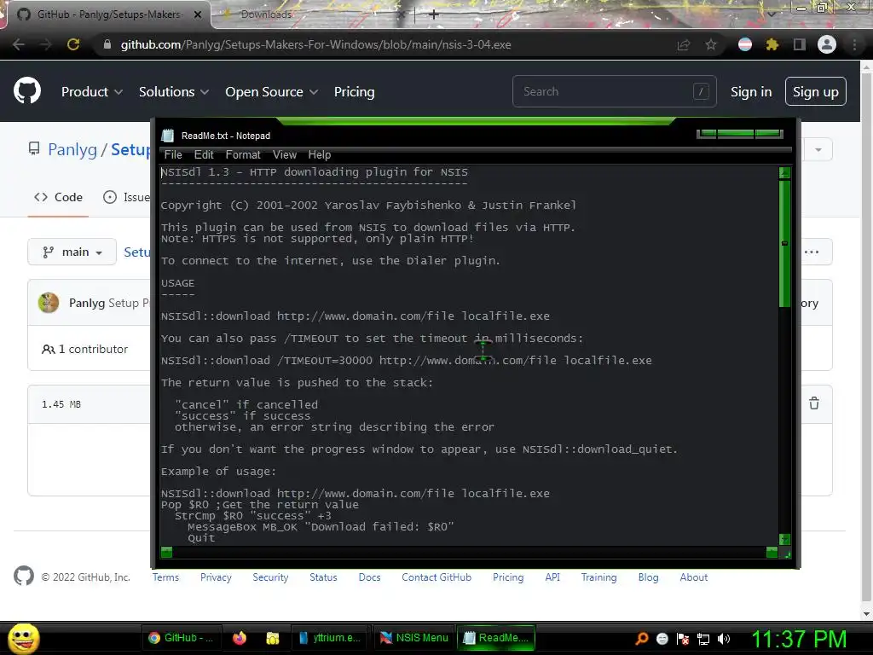Click the striped extension icon in the toolbar
This screenshot has width=873, height=655.
tap(745, 44)
